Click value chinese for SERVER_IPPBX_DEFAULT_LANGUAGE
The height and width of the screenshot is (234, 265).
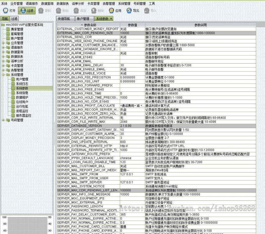(x=126, y=158)
